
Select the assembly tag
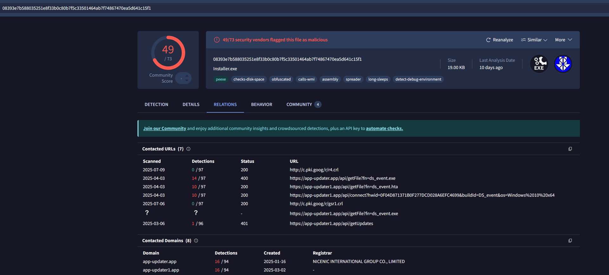330,79
